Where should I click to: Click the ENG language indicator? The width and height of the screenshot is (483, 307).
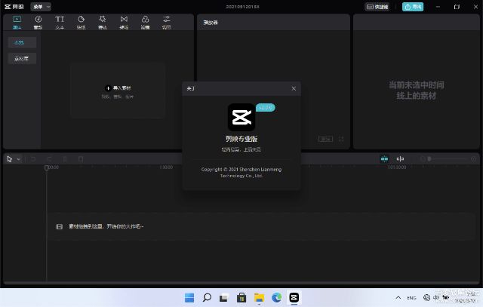[x=411, y=298]
